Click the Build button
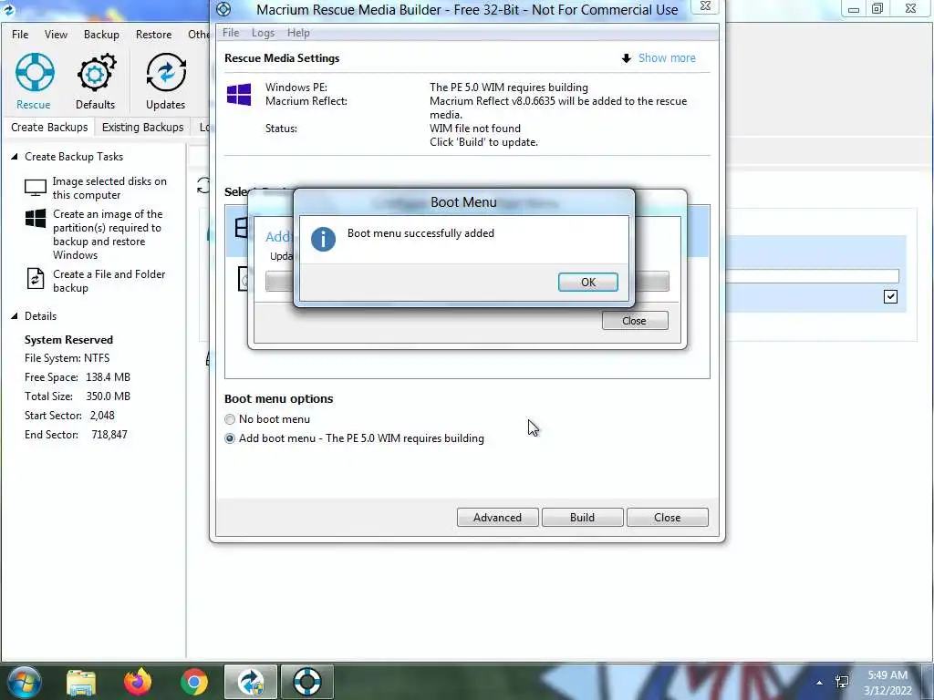The width and height of the screenshot is (934, 700). pyautogui.click(x=582, y=518)
